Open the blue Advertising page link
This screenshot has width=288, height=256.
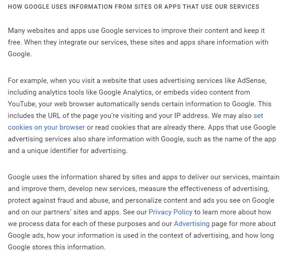pos(192,223)
